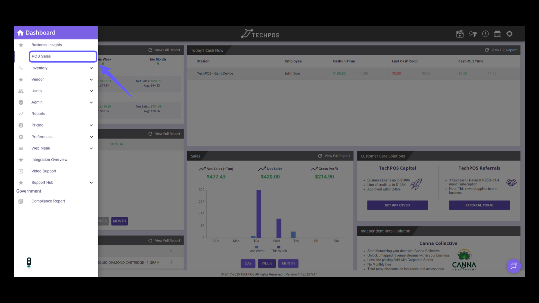Image resolution: width=539 pixels, height=303 pixels.
Task: Click the Dashboard header title
Action: pyautogui.click(x=40, y=33)
